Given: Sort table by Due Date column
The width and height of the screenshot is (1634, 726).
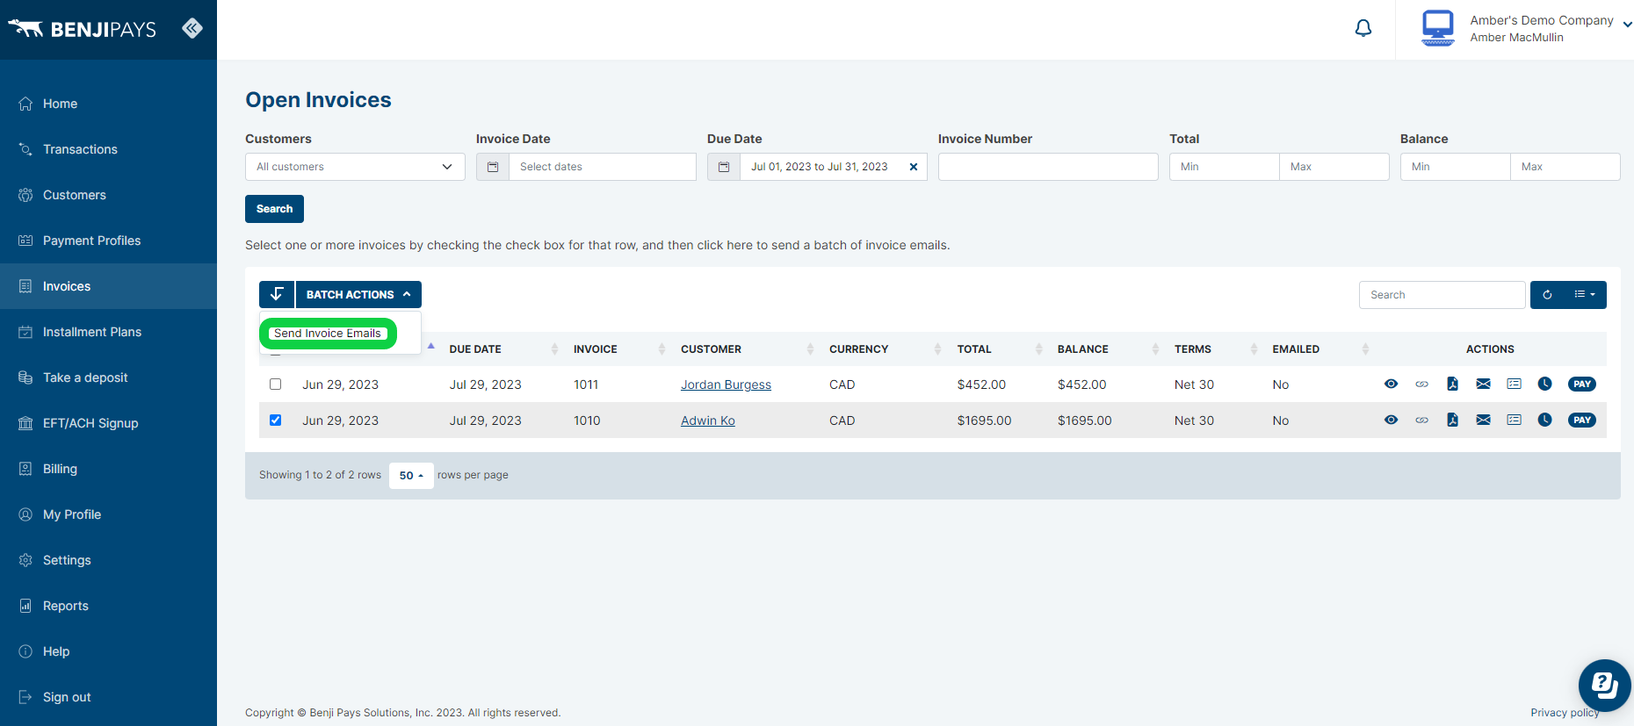Looking at the screenshot, I should click(x=502, y=349).
